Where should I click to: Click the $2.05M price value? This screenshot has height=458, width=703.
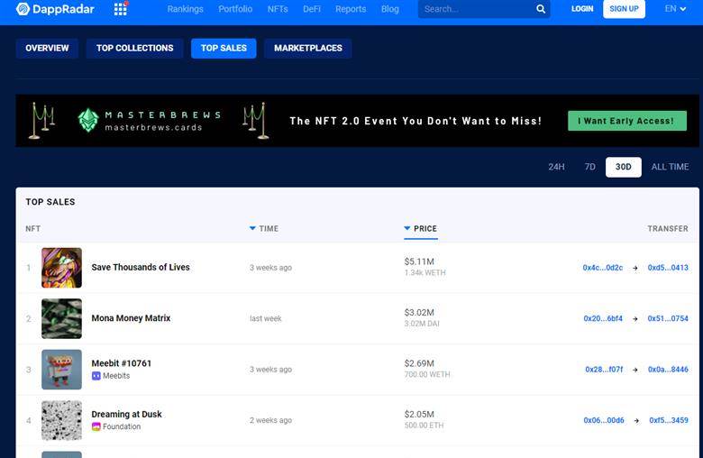[419, 414]
